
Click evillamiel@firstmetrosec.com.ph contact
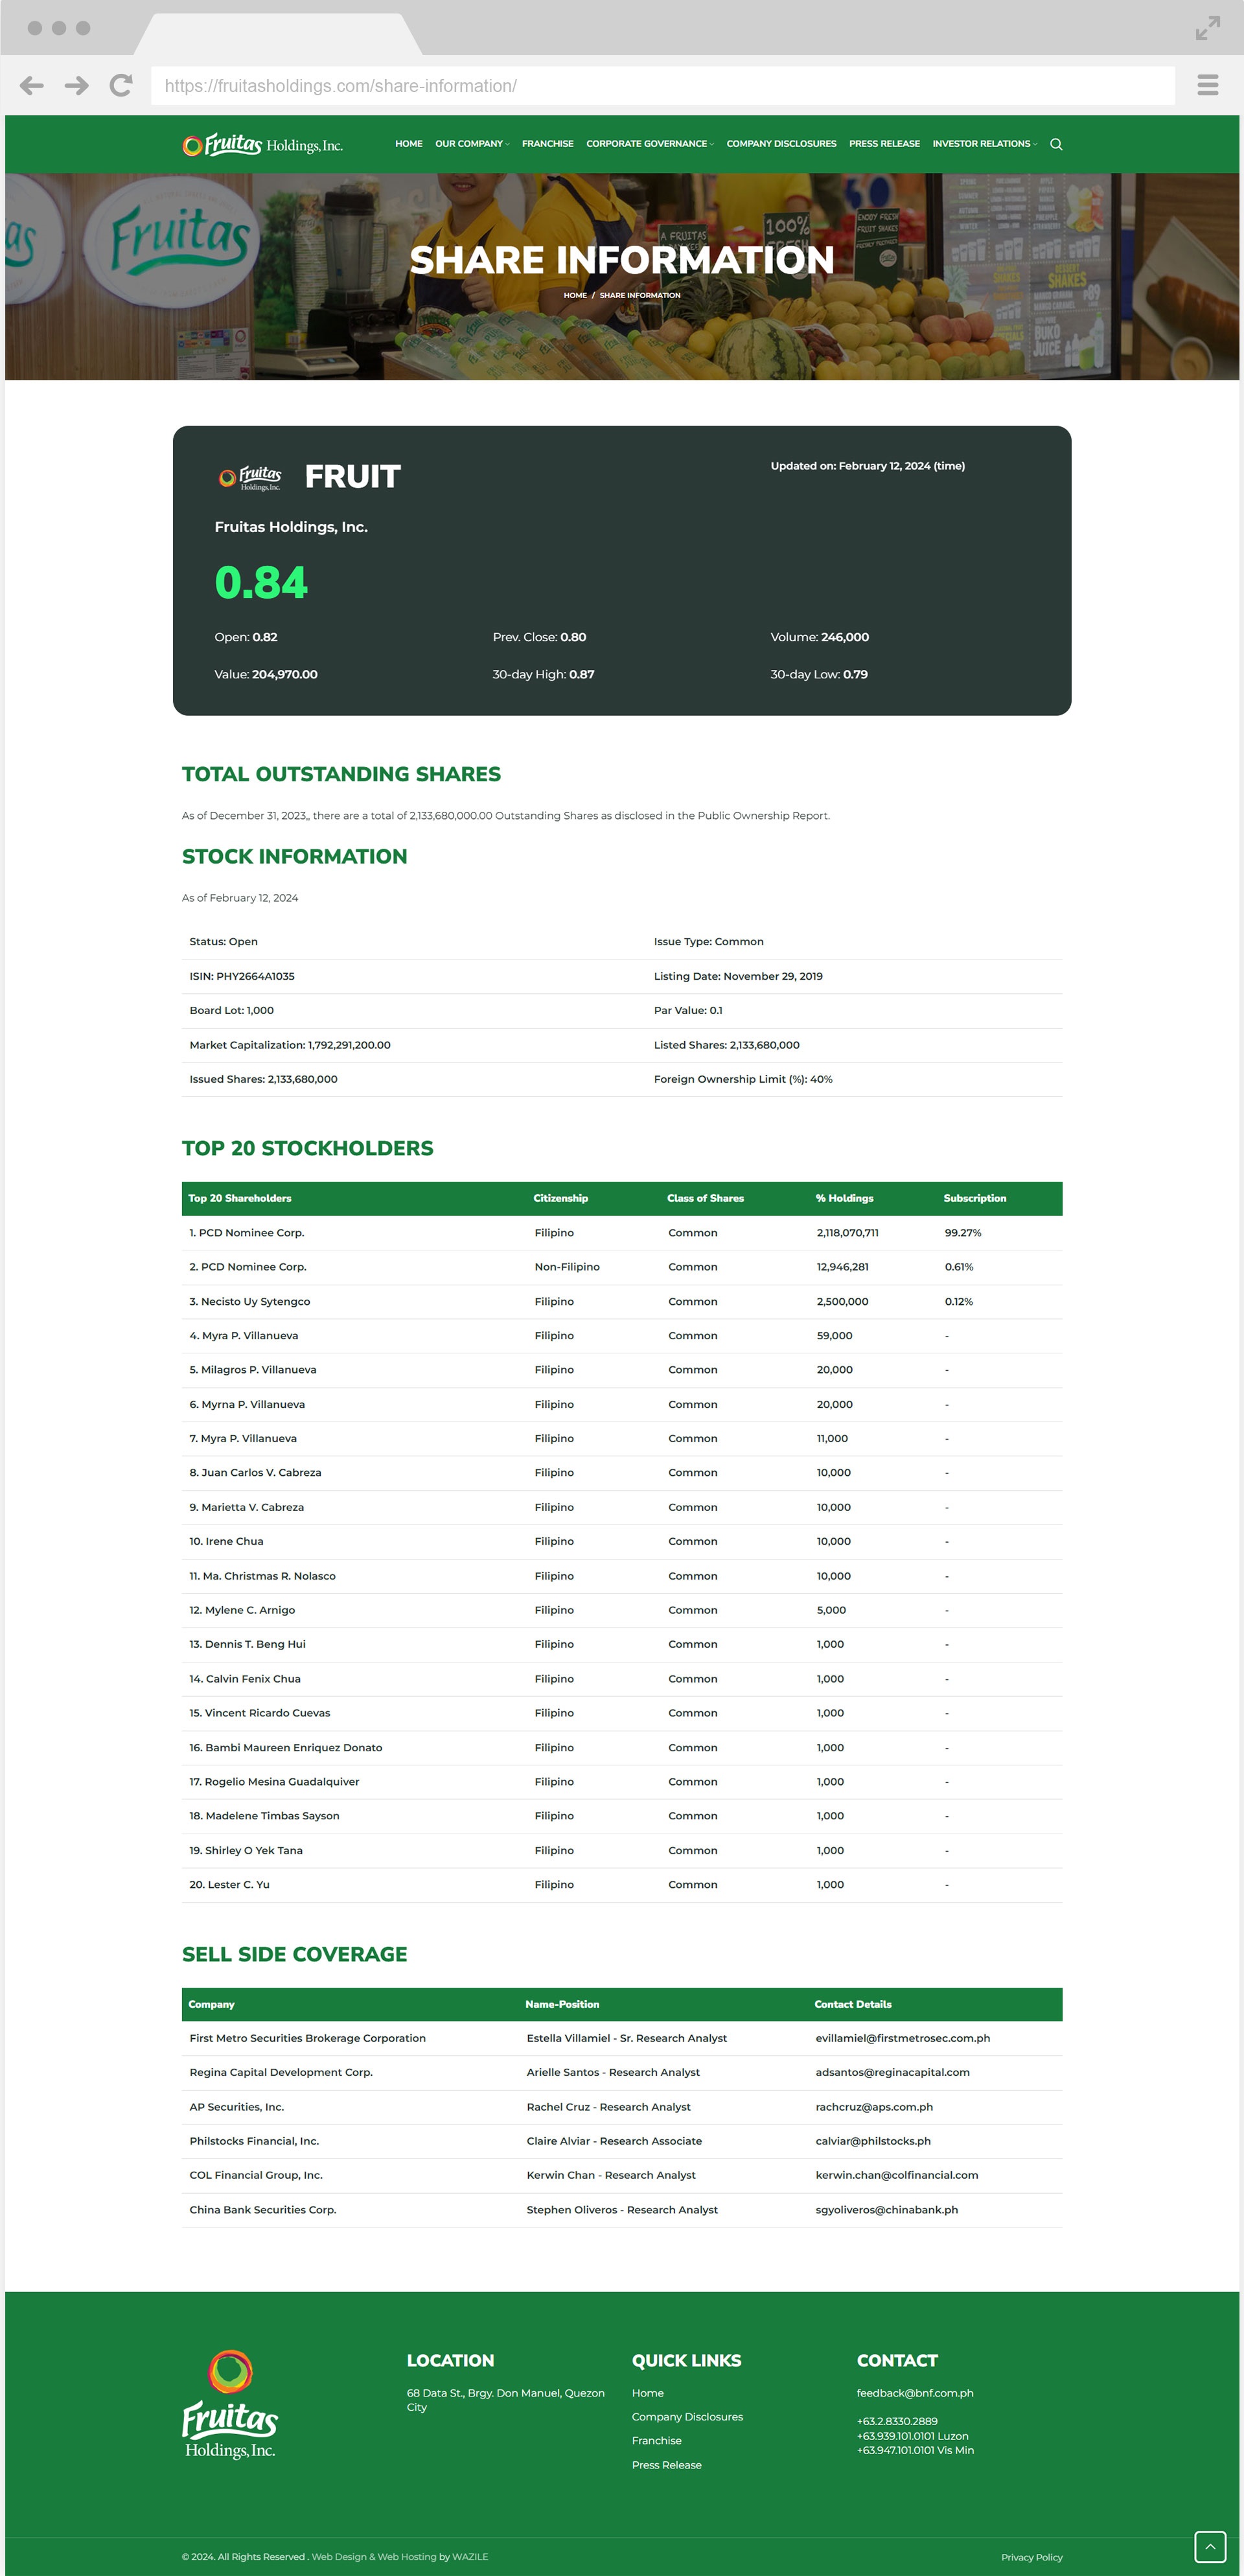(902, 2038)
